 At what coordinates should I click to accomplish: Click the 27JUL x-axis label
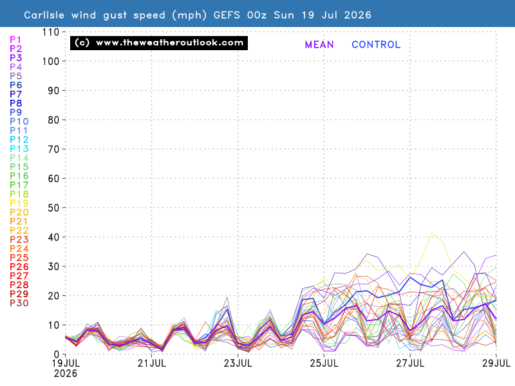pos(410,363)
